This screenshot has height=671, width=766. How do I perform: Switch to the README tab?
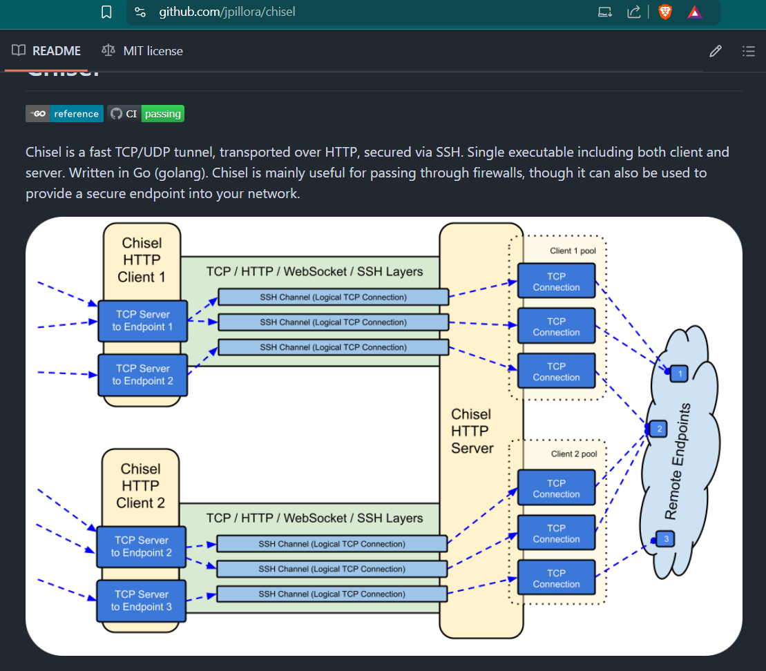[x=46, y=50]
